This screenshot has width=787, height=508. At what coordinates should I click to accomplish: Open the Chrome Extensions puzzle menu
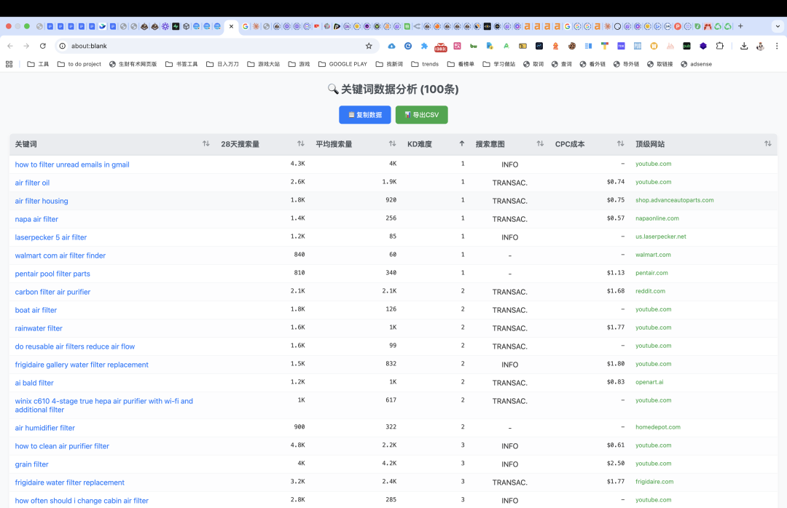click(x=720, y=46)
